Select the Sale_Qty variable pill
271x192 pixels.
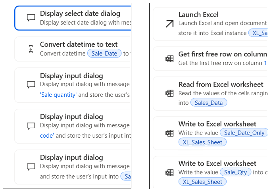coord(235,172)
